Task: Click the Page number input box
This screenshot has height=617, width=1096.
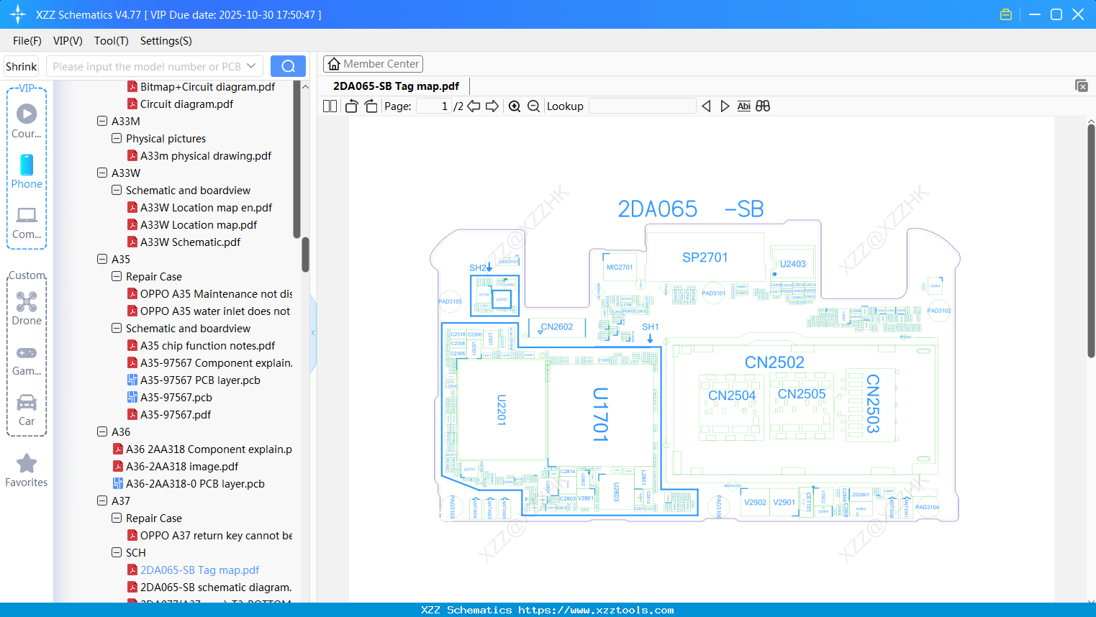Action: click(x=434, y=106)
